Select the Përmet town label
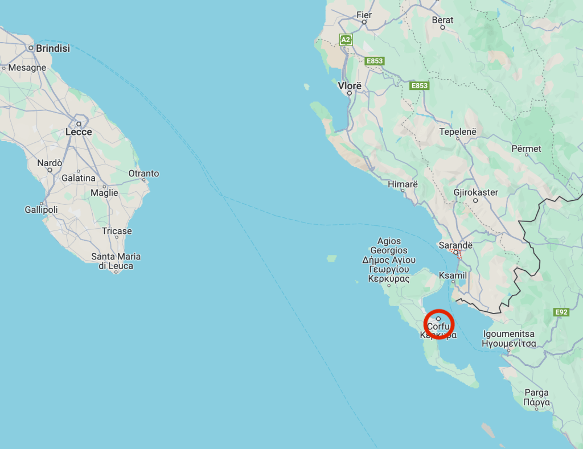This screenshot has height=449, width=583. 526,149
